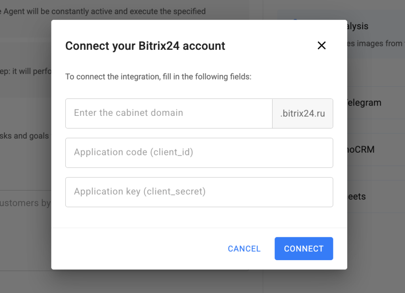Viewport: 405px width, 293px height.
Task: Click the 'fill in the following fields' instruction text
Action: [x=158, y=77]
